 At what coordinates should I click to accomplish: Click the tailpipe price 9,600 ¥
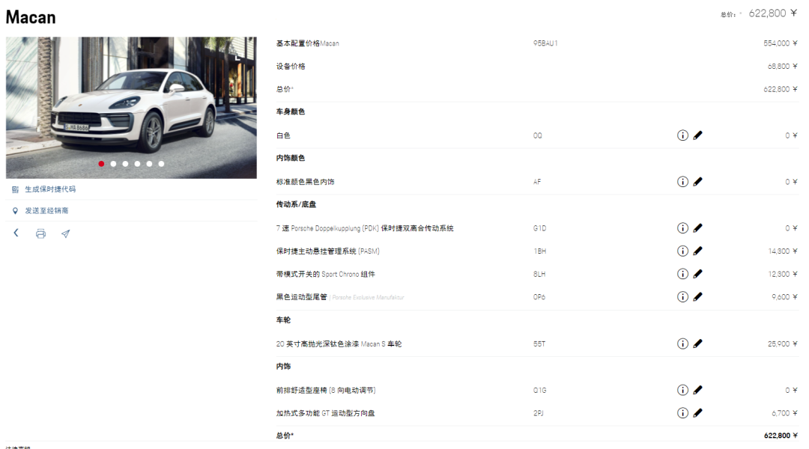coord(784,297)
